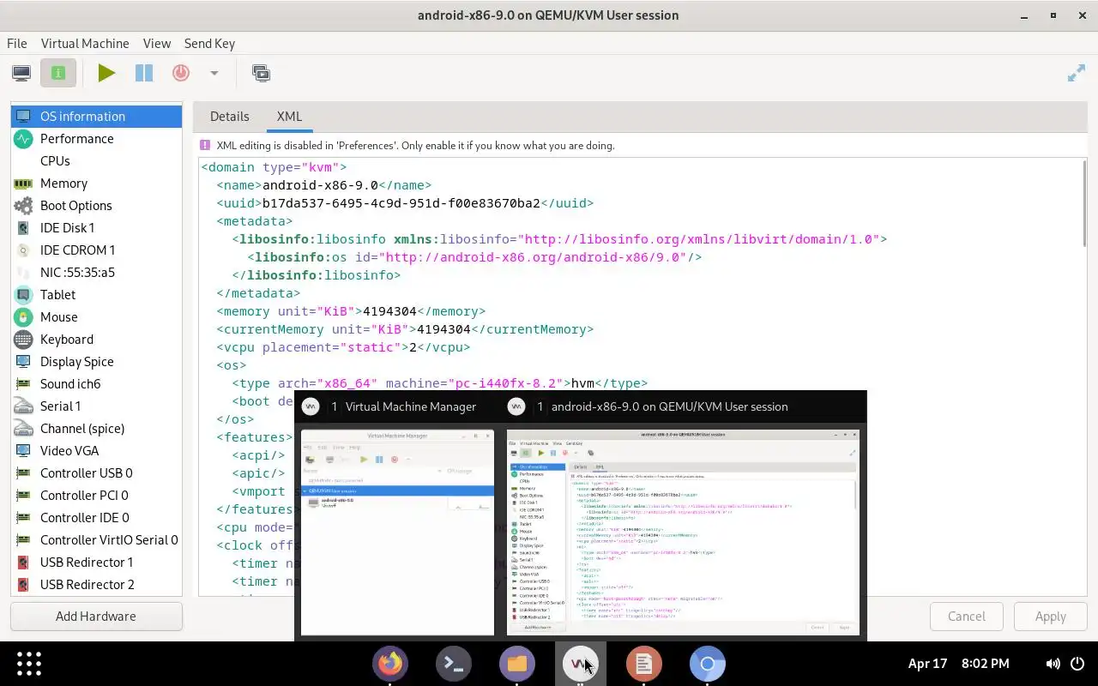
Task: Open the applications grid in taskbar
Action: point(29,664)
